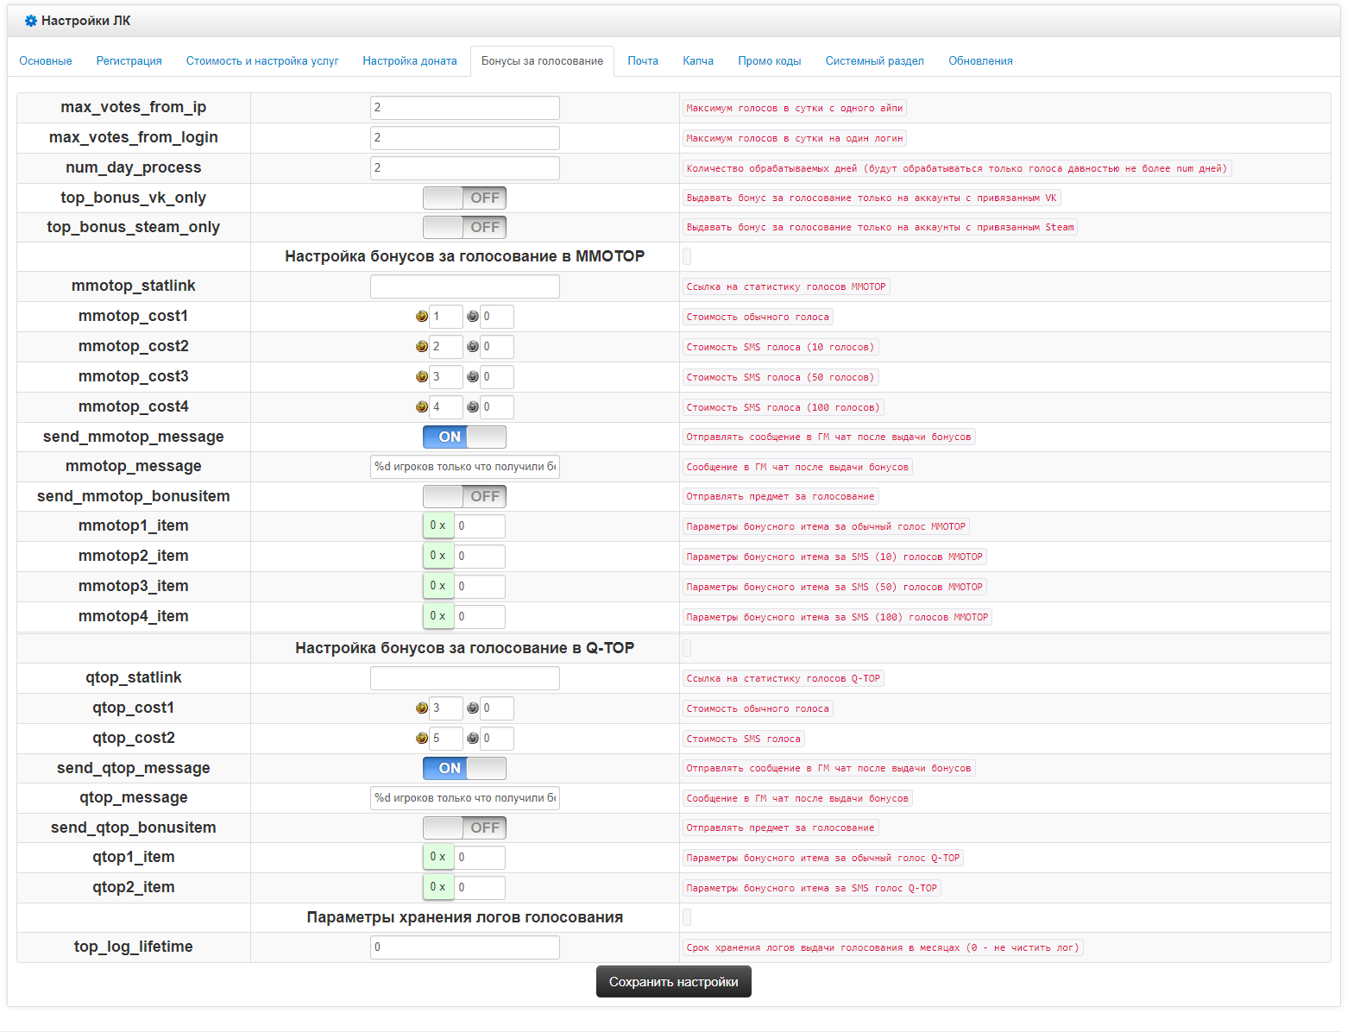Open the Обновления tab
This screenshot has width=1347, height=1032.
pyautogui.click(x=980, y=61)
